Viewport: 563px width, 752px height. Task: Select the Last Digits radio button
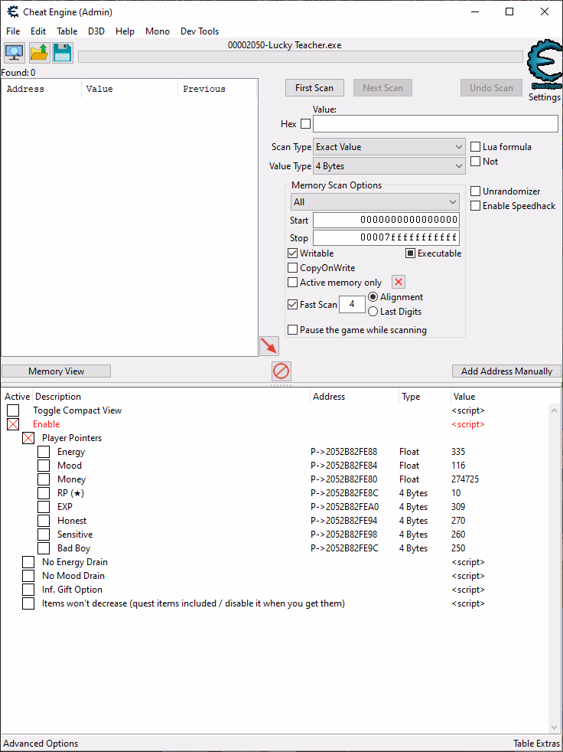pos(373,312)
